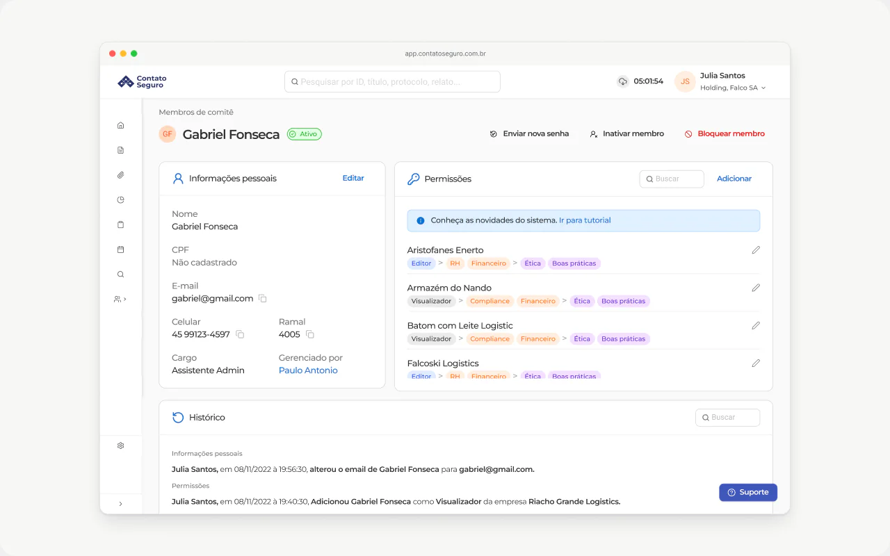Screen dimensions: 890x556
Task: Edit Armazém do Nando permission with pencil
Action: pos(756,288)
